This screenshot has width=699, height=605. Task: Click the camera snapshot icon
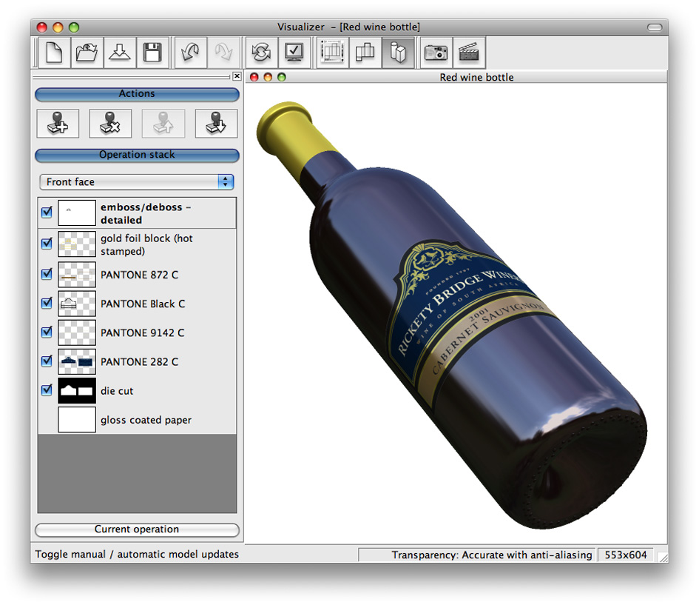coord(436,53)
